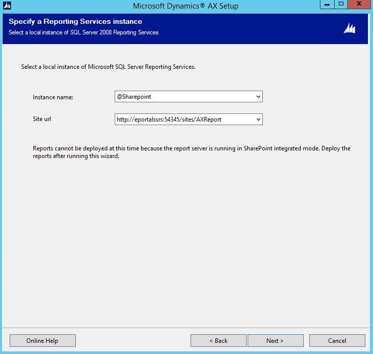Proceed with the Next button

click(x=275, y=341)
